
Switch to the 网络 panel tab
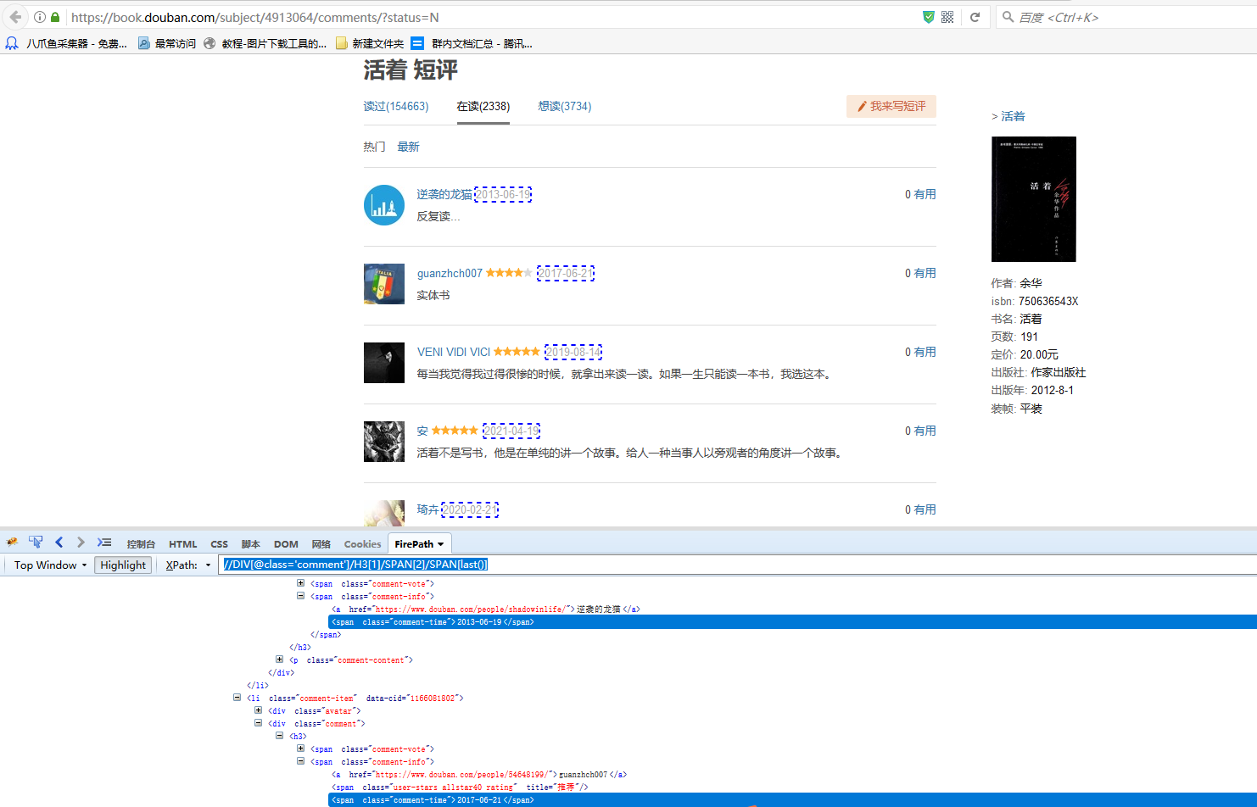(x=321, y=544)
